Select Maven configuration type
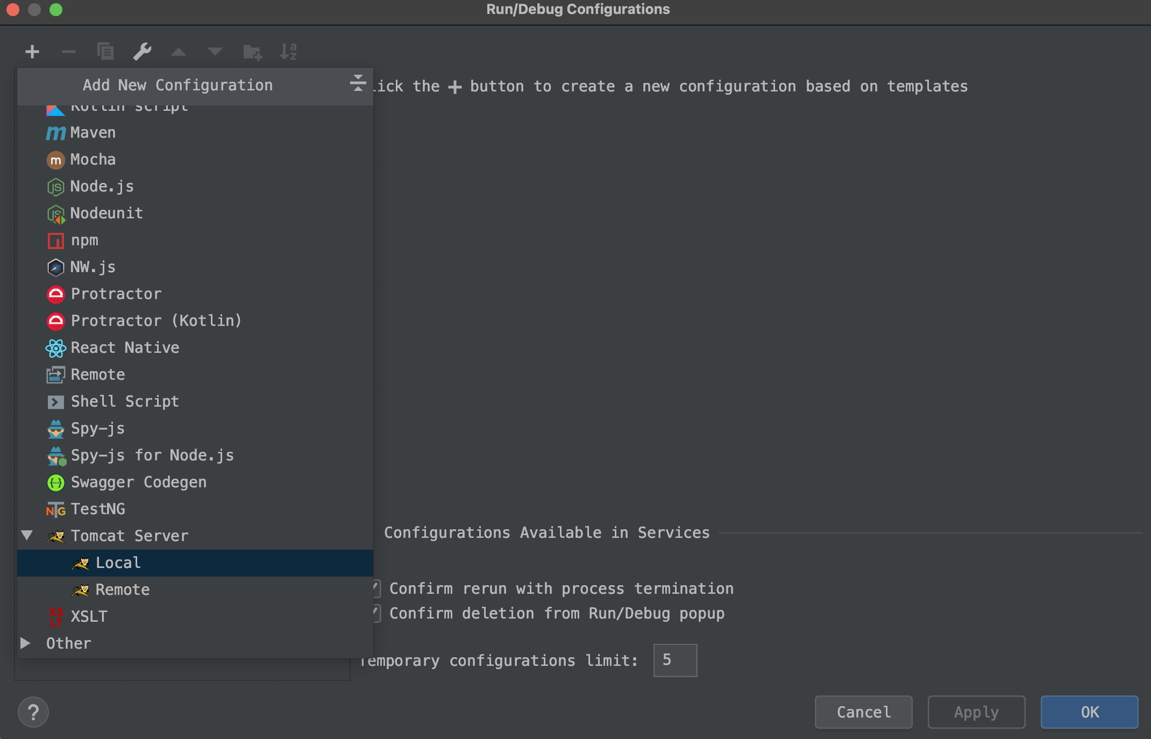The height and width of the screenshot is (739, 1151). [93, 132]
